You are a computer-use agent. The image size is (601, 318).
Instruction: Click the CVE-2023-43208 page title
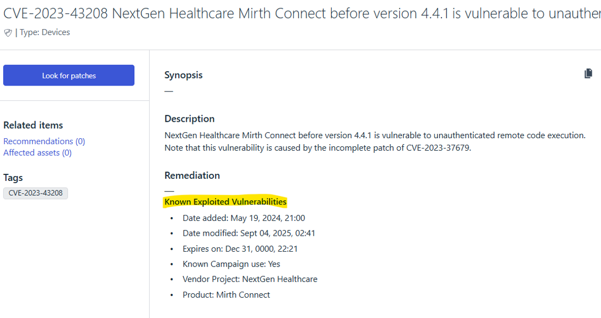click(300, 13)
